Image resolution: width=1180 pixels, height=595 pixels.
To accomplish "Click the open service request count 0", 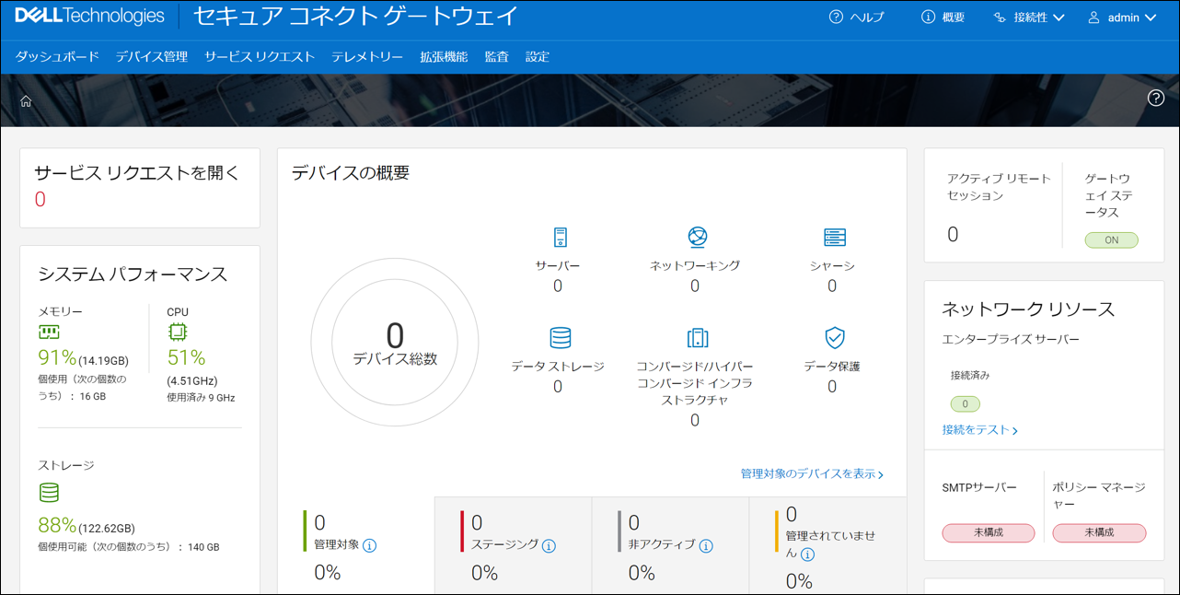I will (x=40, y=200).
